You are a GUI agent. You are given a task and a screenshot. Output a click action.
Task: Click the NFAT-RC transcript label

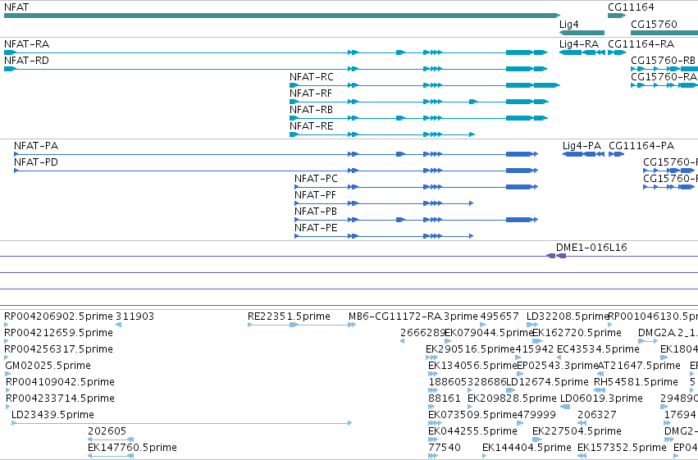pyautogui.click(x=312, y=77)
